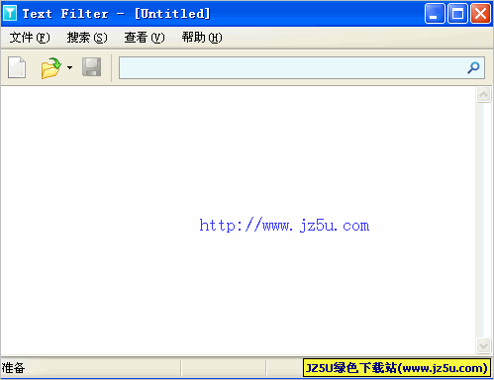This screenshot has height=380, width=494.
Task: Open the 文件(F) menu
Action: (x=30, y=38)
